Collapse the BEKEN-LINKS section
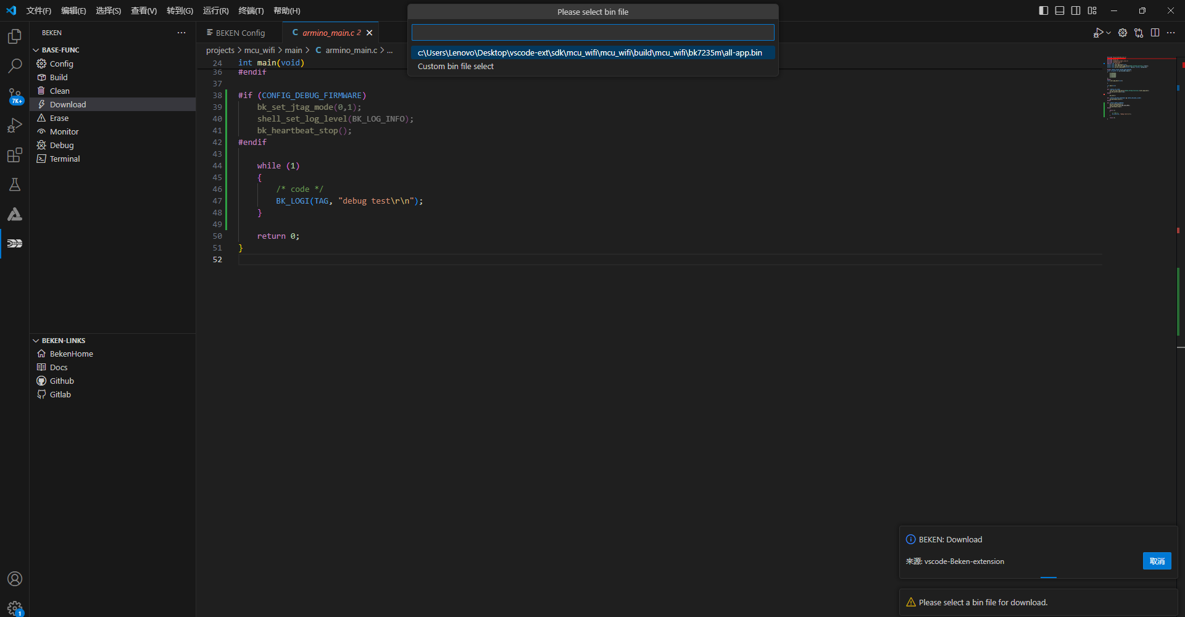The height and width of the screenshot is (617, 1185). coord(36,341)
